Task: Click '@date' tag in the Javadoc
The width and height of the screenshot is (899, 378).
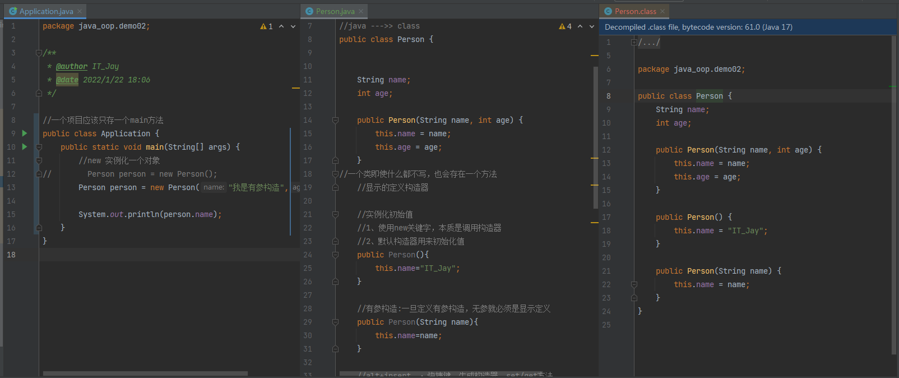Action: pyautogui.click(x=67, y=80)
